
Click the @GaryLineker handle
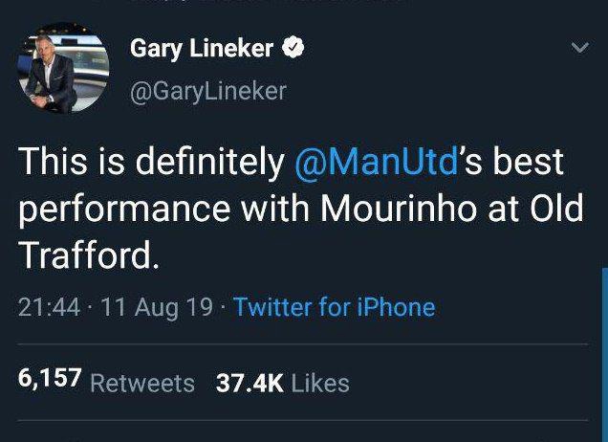[206, 90]
